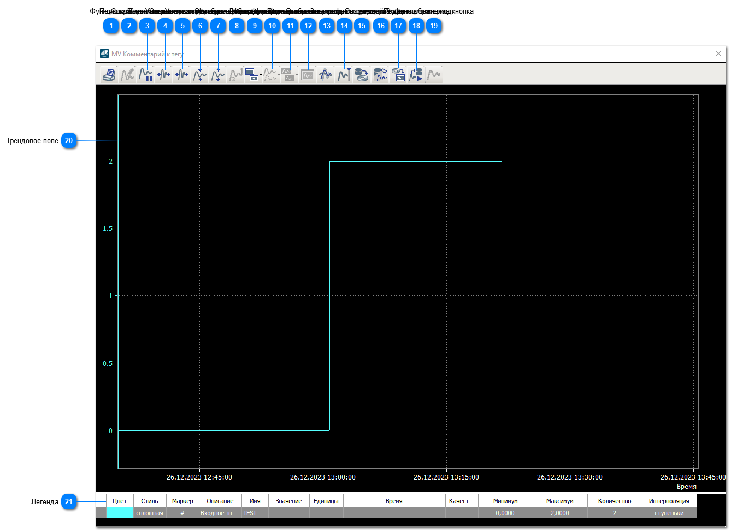731x532 pixels.
Task: Click the grayed dotted curves icon
Action: pos(270,74)
